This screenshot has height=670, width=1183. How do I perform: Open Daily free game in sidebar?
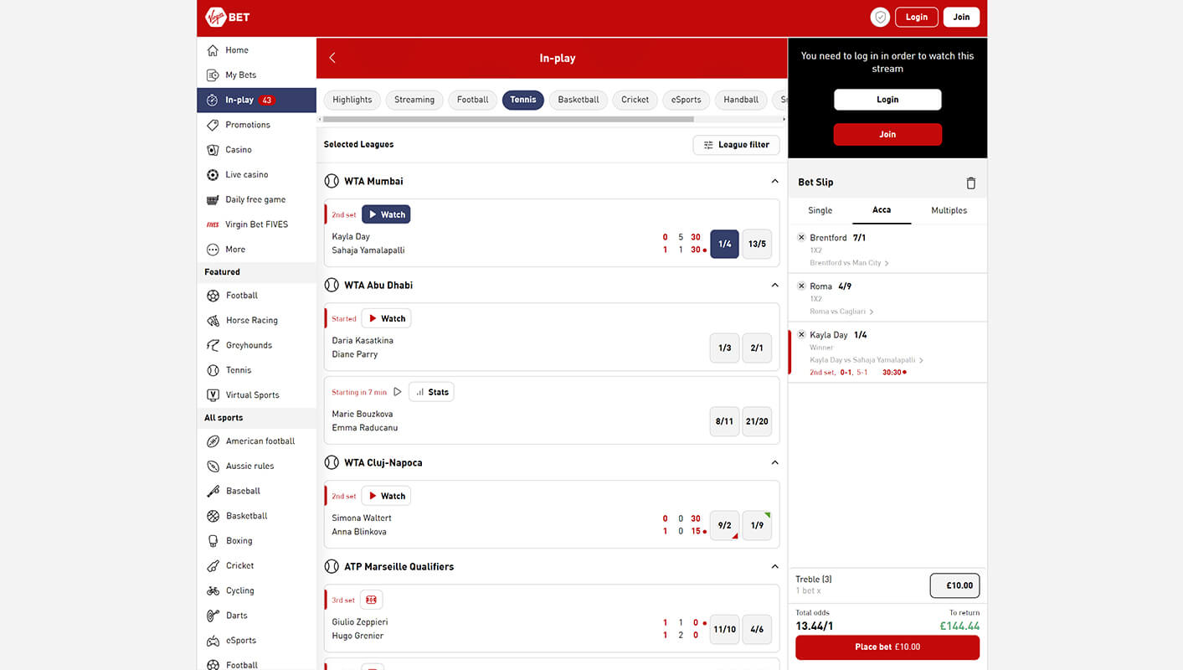(257, 200)
